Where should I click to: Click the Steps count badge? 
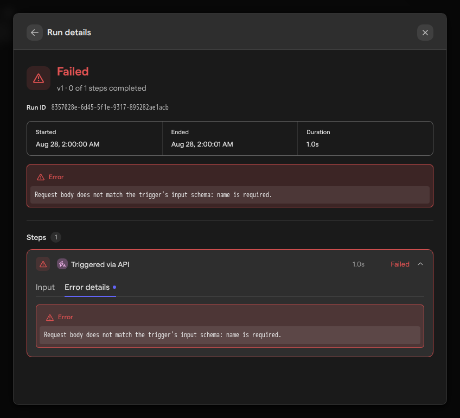(56, 237)
